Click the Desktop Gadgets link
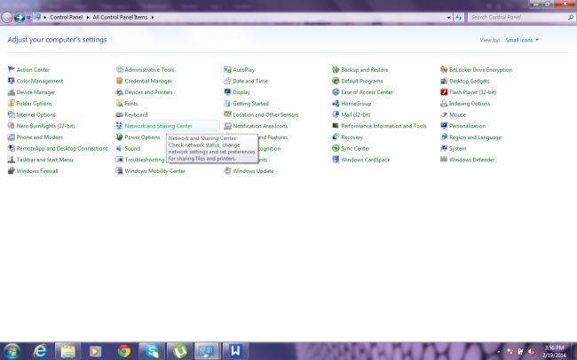The width and height of the screenshot is (577, 360). coord(470,81)
